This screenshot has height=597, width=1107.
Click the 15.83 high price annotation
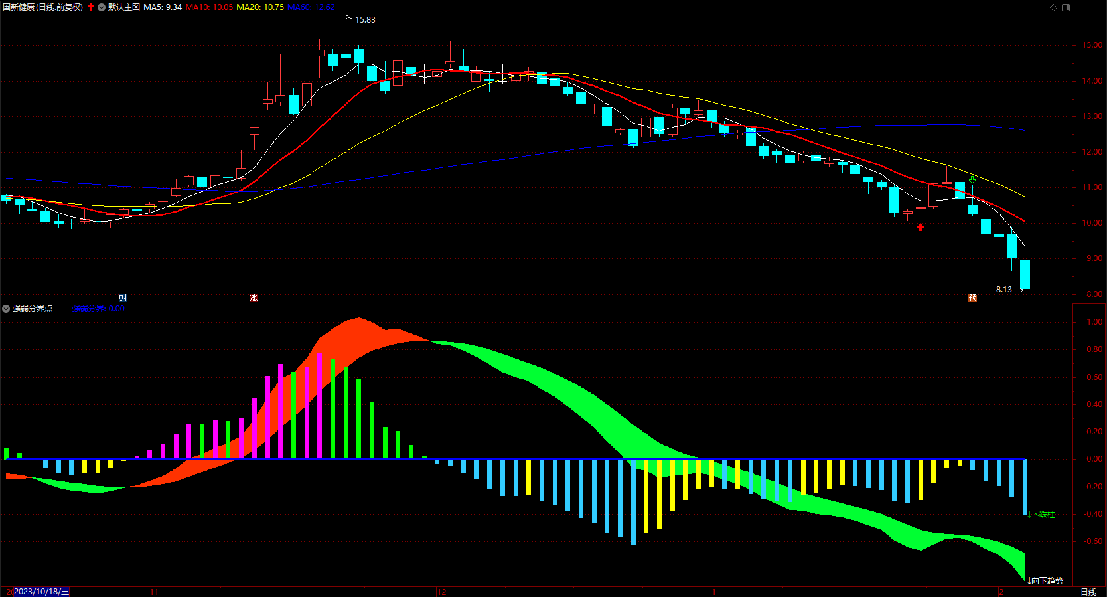[365, 20]
